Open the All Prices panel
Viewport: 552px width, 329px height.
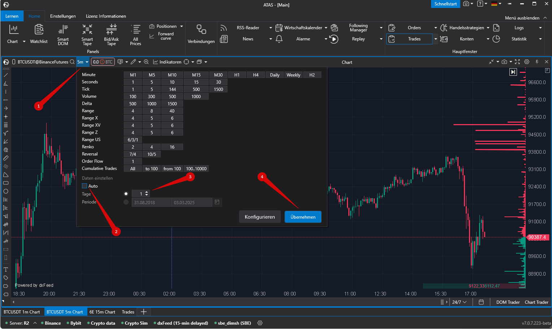pos(135,35)
